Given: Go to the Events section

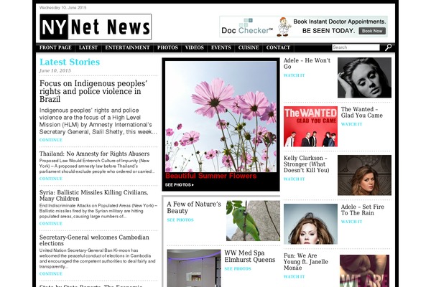Looking at the screenshot, I should pos(221,47).
